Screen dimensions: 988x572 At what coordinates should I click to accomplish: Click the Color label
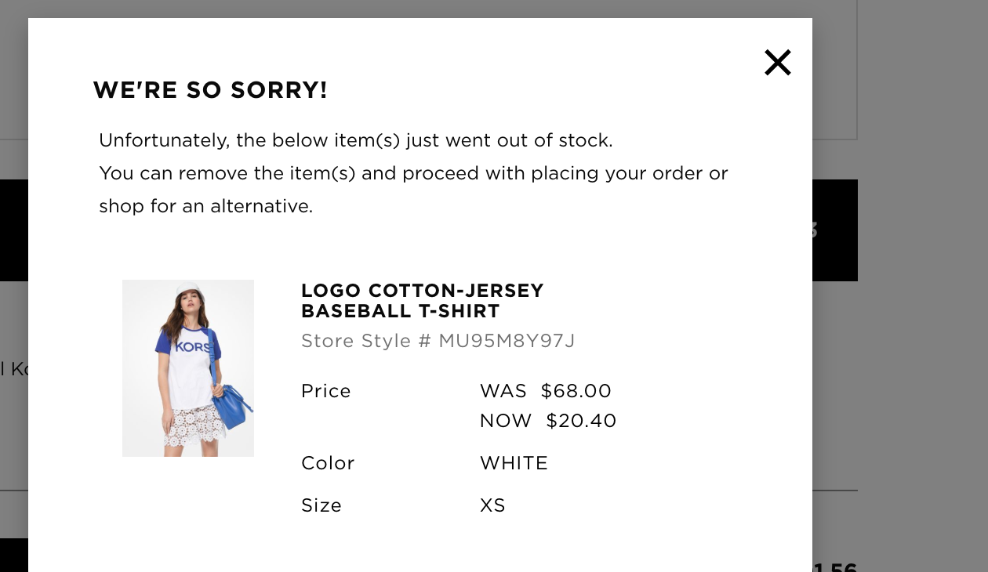(x=328, y=463)
